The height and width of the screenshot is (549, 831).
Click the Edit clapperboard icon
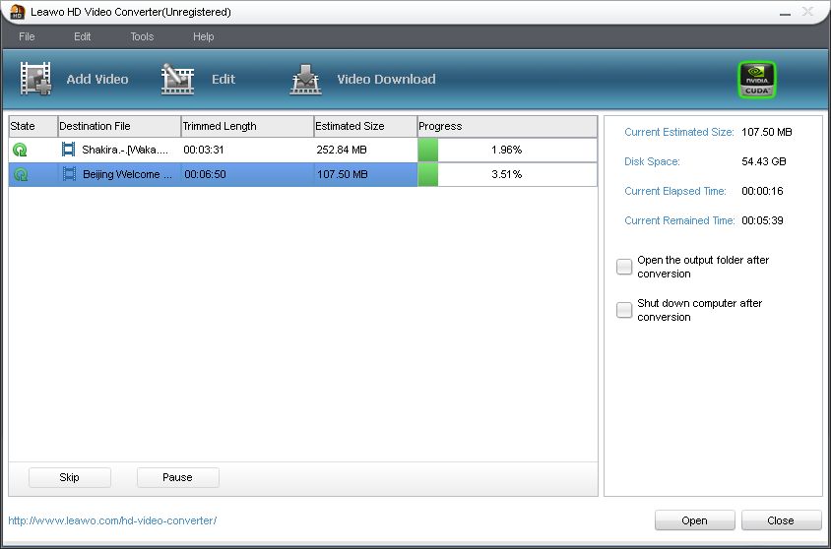coord(177,79)
